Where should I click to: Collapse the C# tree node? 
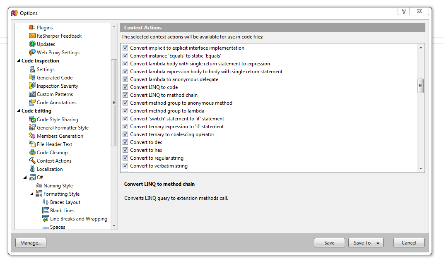(25, 177)
